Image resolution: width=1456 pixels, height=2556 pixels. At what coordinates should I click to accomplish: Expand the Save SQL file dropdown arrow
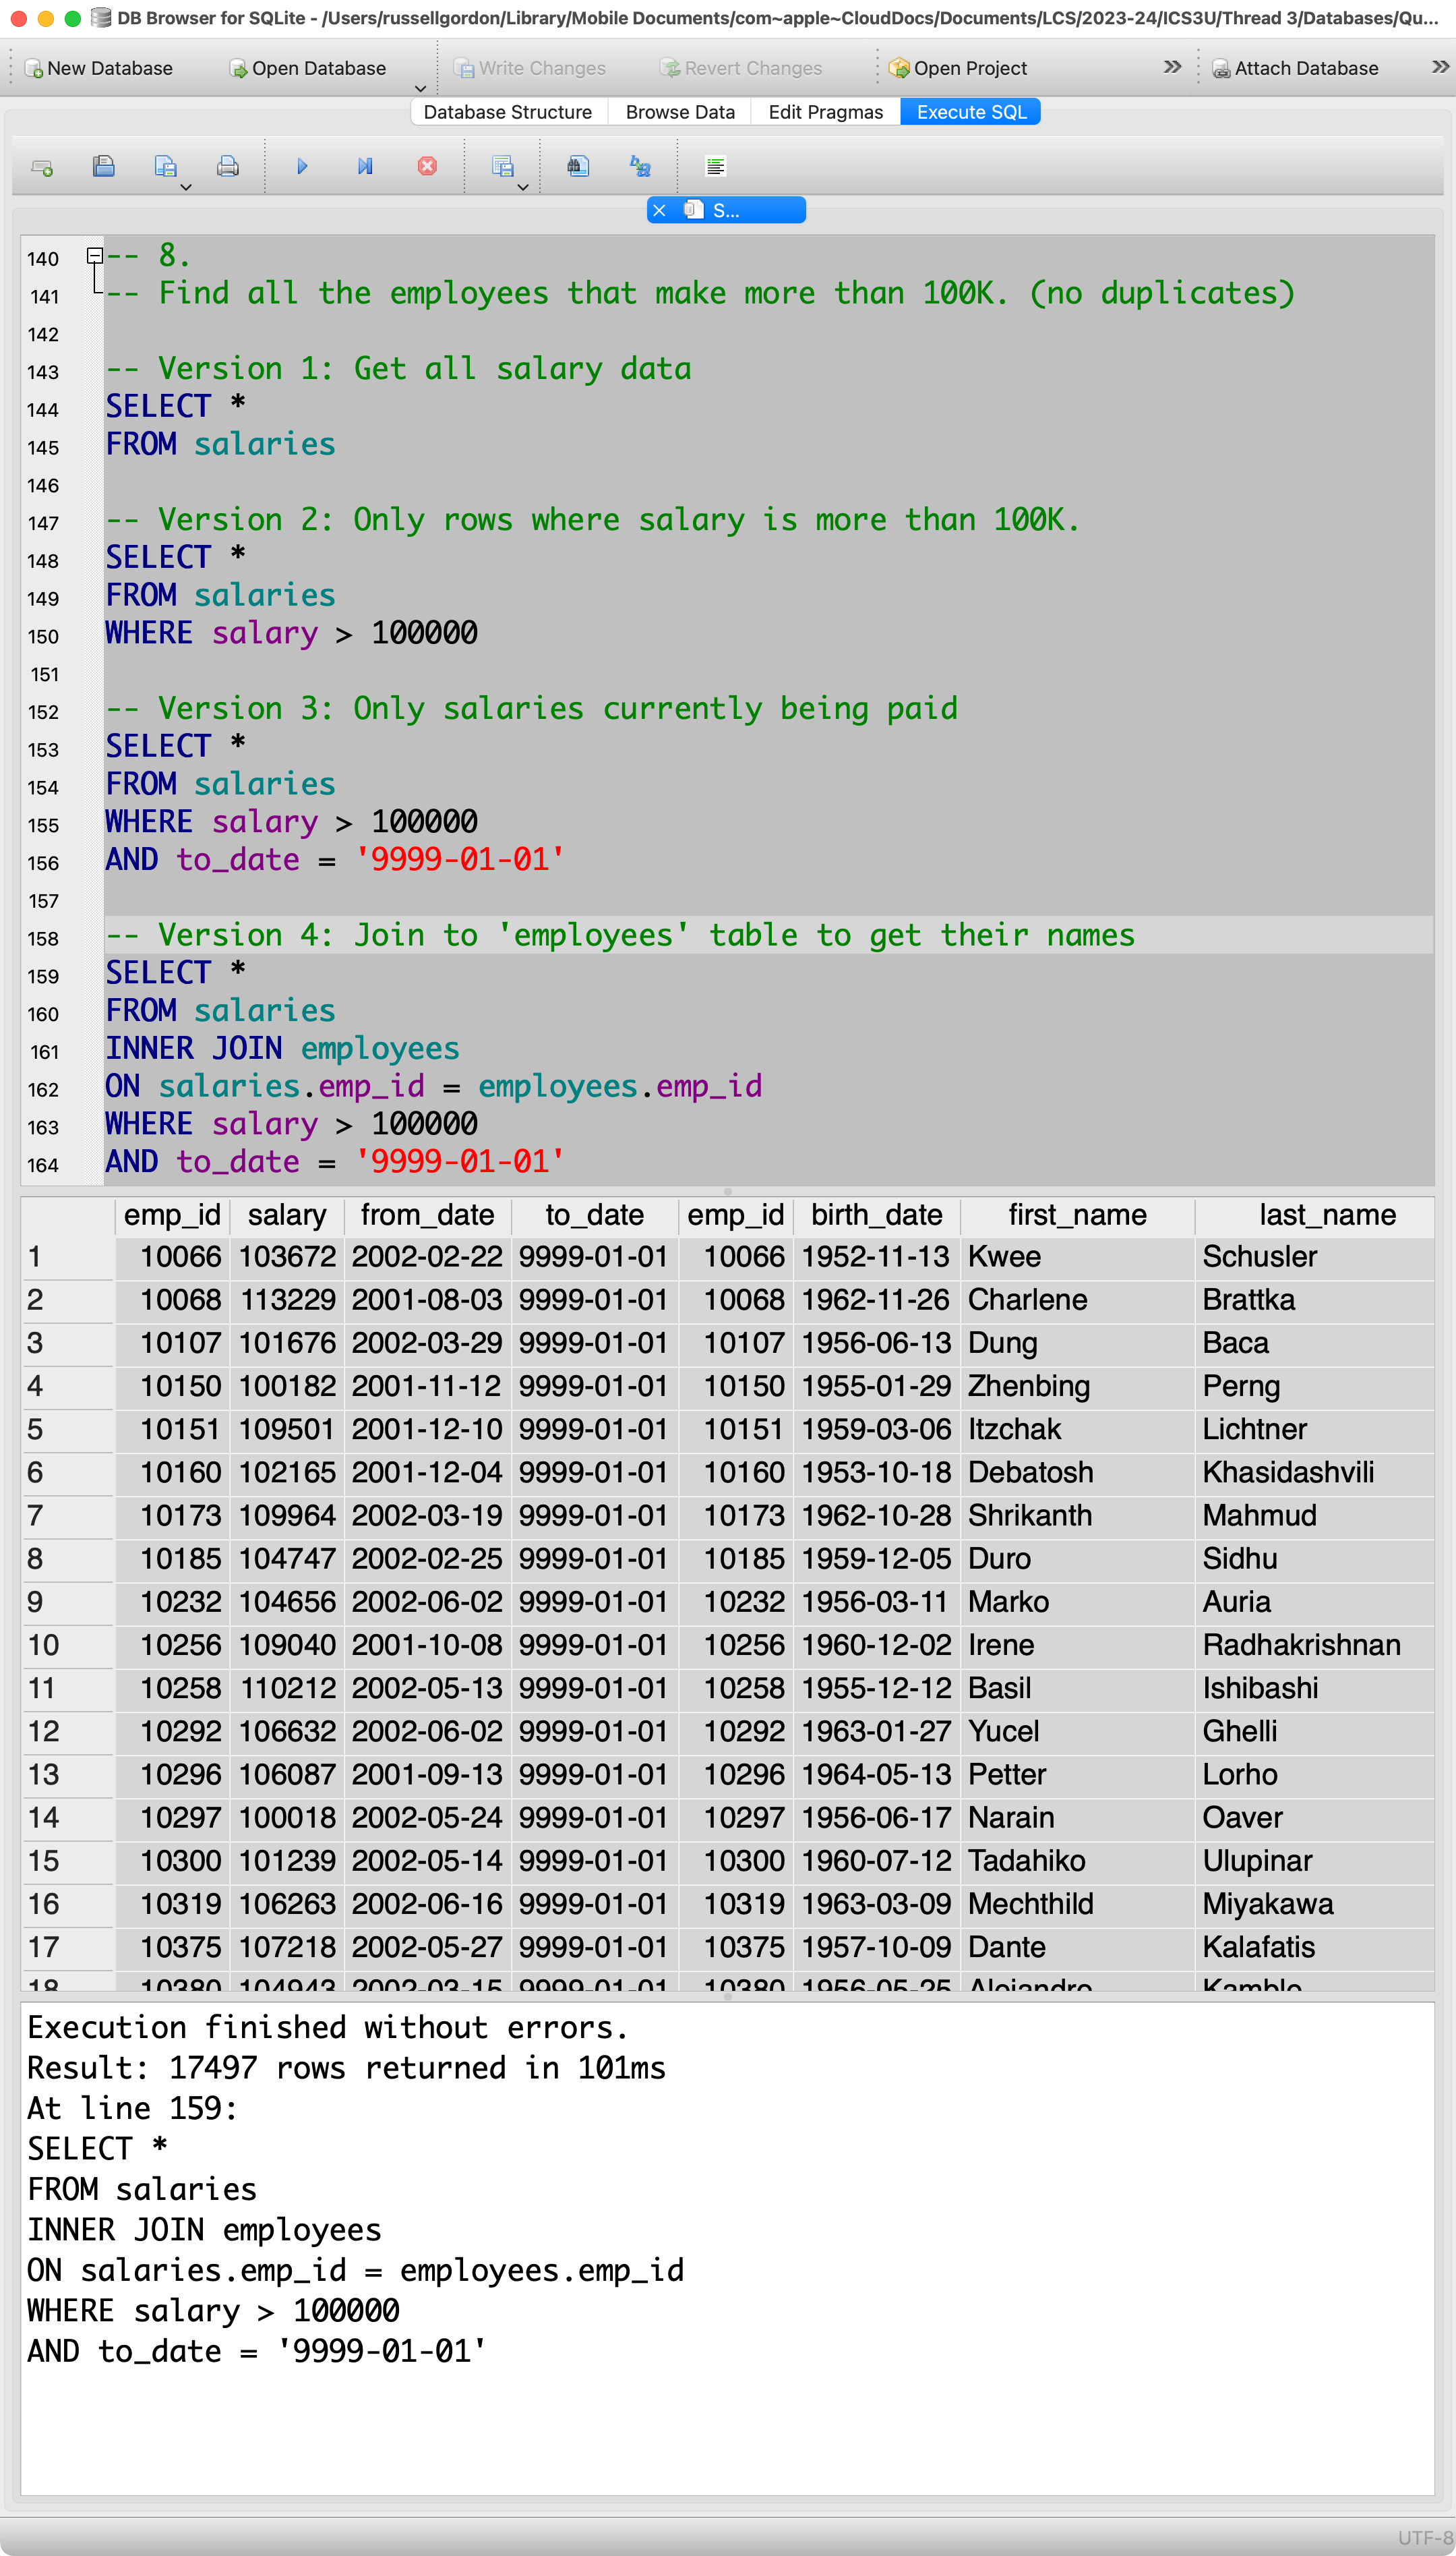[x=186, y=187]
